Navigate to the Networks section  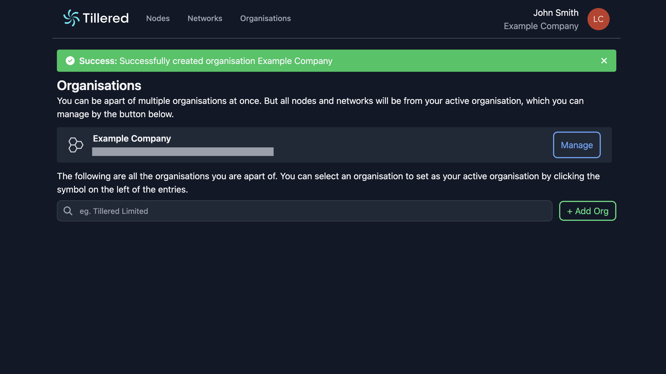pos(205,18)
